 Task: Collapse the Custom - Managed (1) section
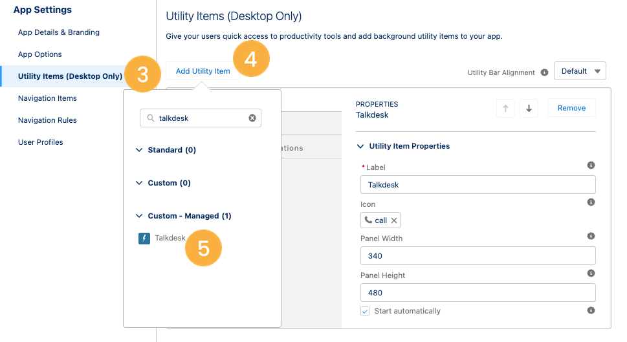click(x=139, y=216)
